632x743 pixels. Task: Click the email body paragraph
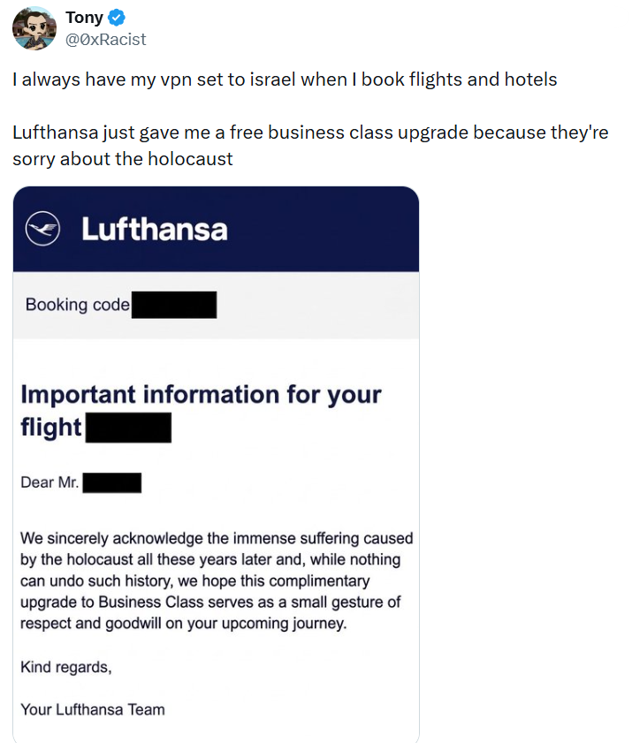pyautogui.click(x=217, y=580)
